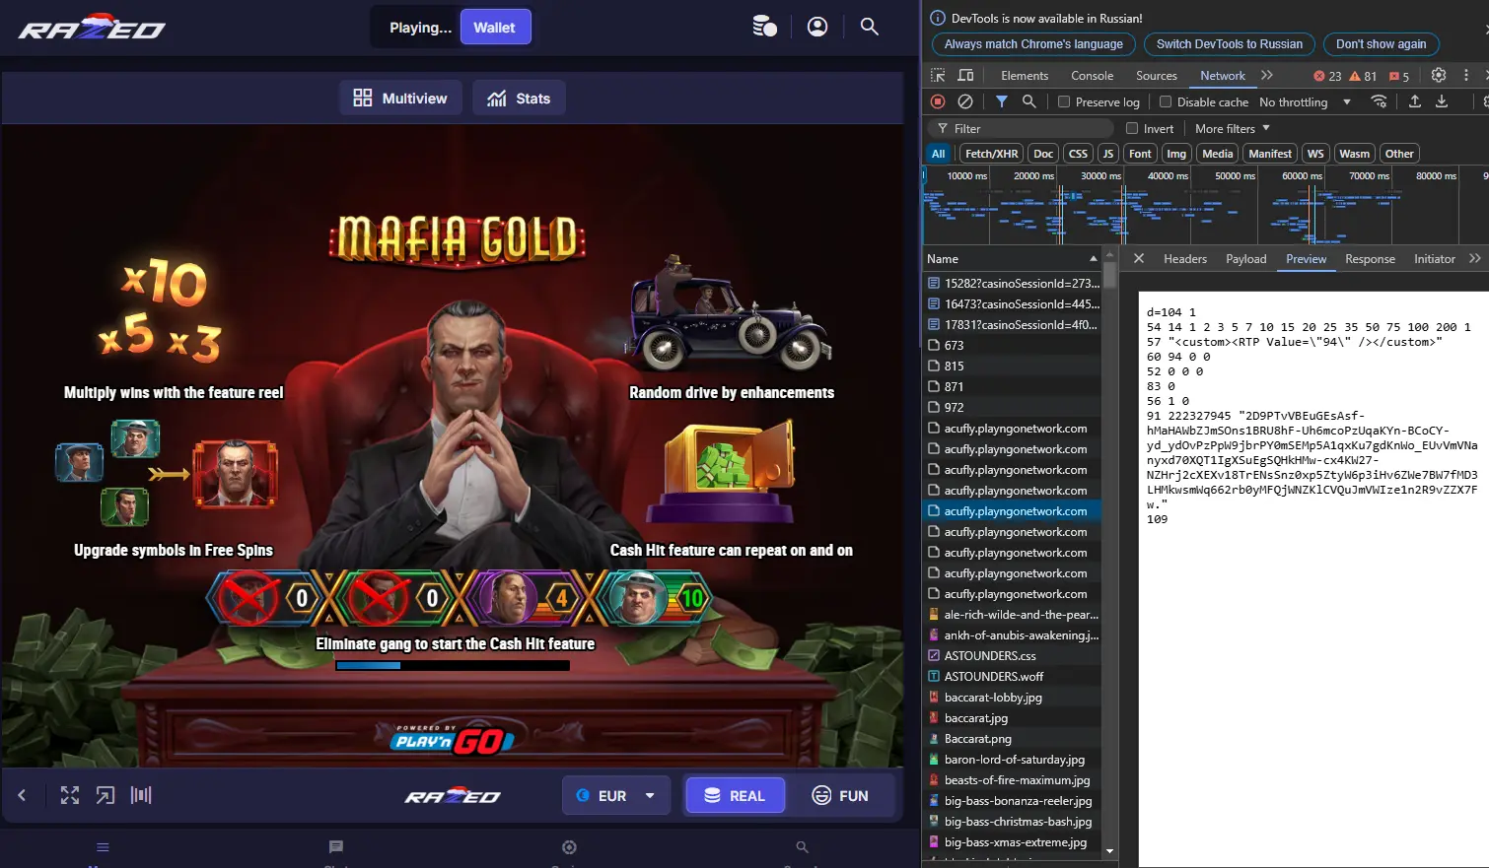Viewport: 1489px width, 868px height.
Task: Sort the list by the Name column header
Action: tap(1012, 258)
